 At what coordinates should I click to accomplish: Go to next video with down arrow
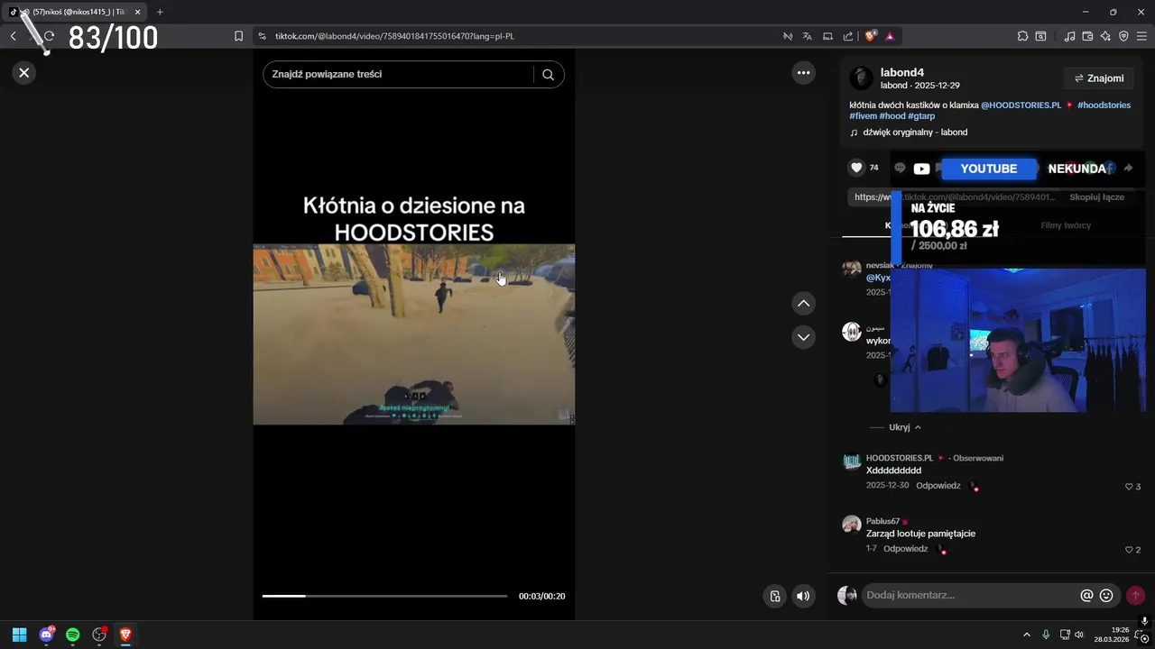point(803,337)
